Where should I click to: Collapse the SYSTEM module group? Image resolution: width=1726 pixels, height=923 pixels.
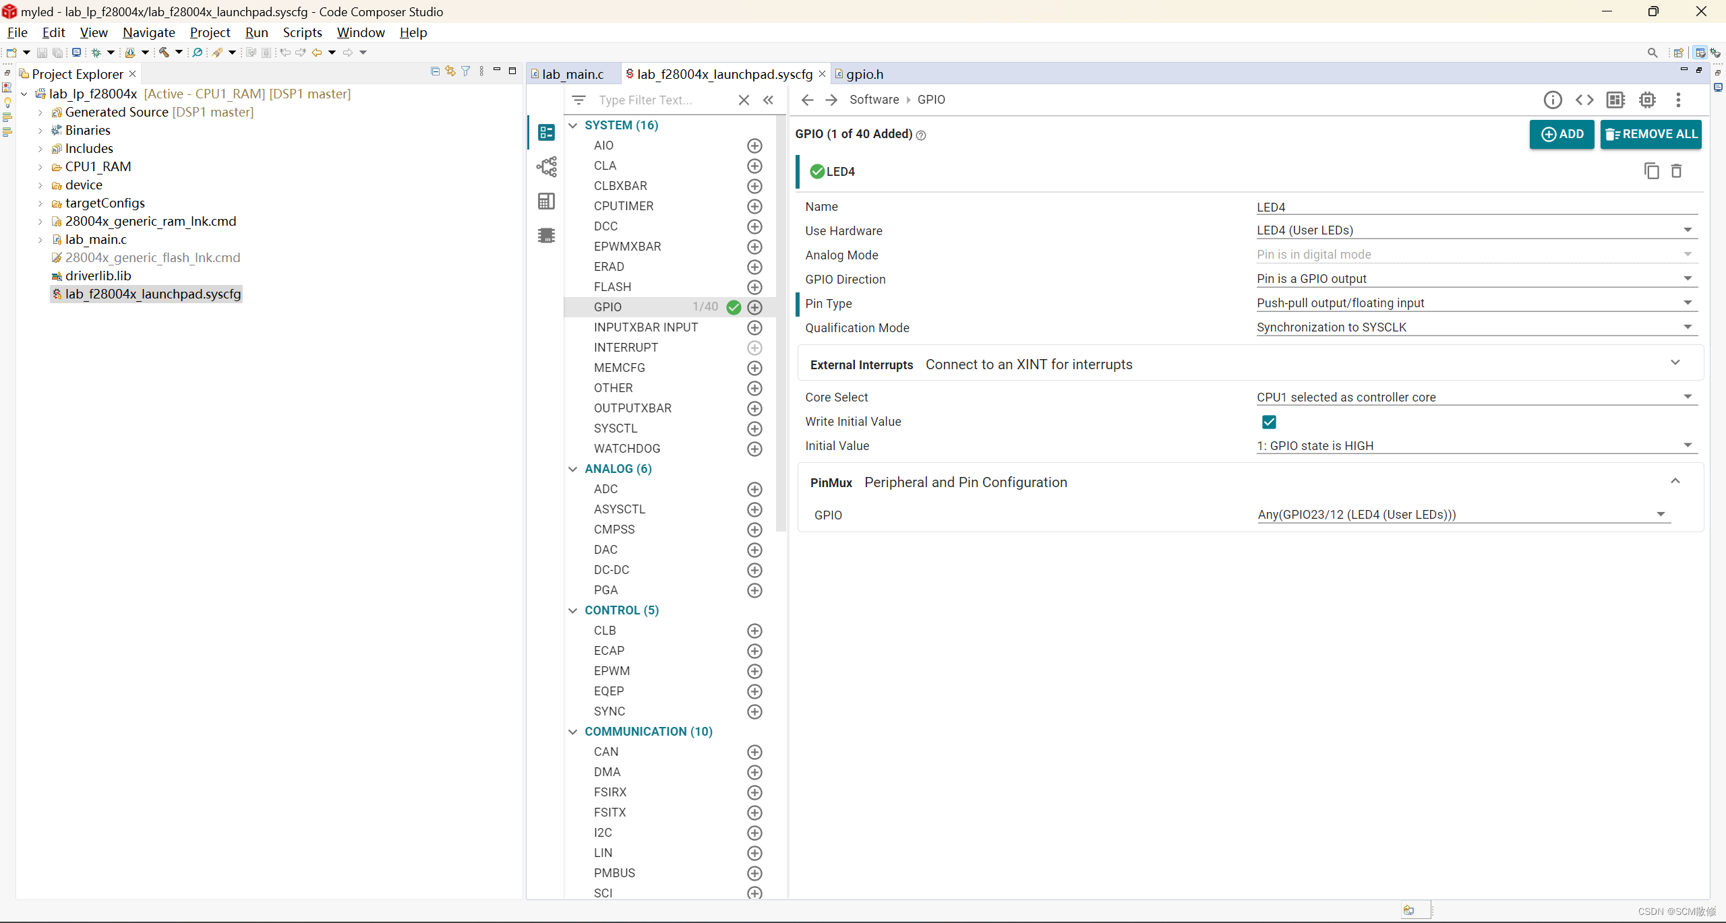(573, 125)
